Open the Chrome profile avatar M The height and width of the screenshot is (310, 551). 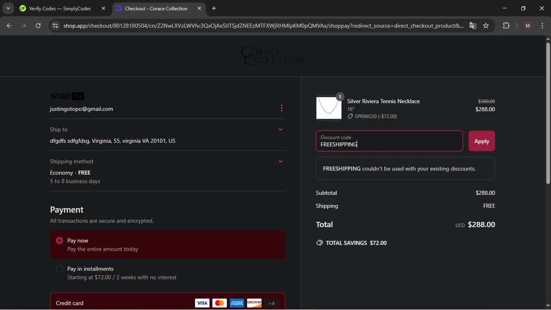[x=528, y=26]
